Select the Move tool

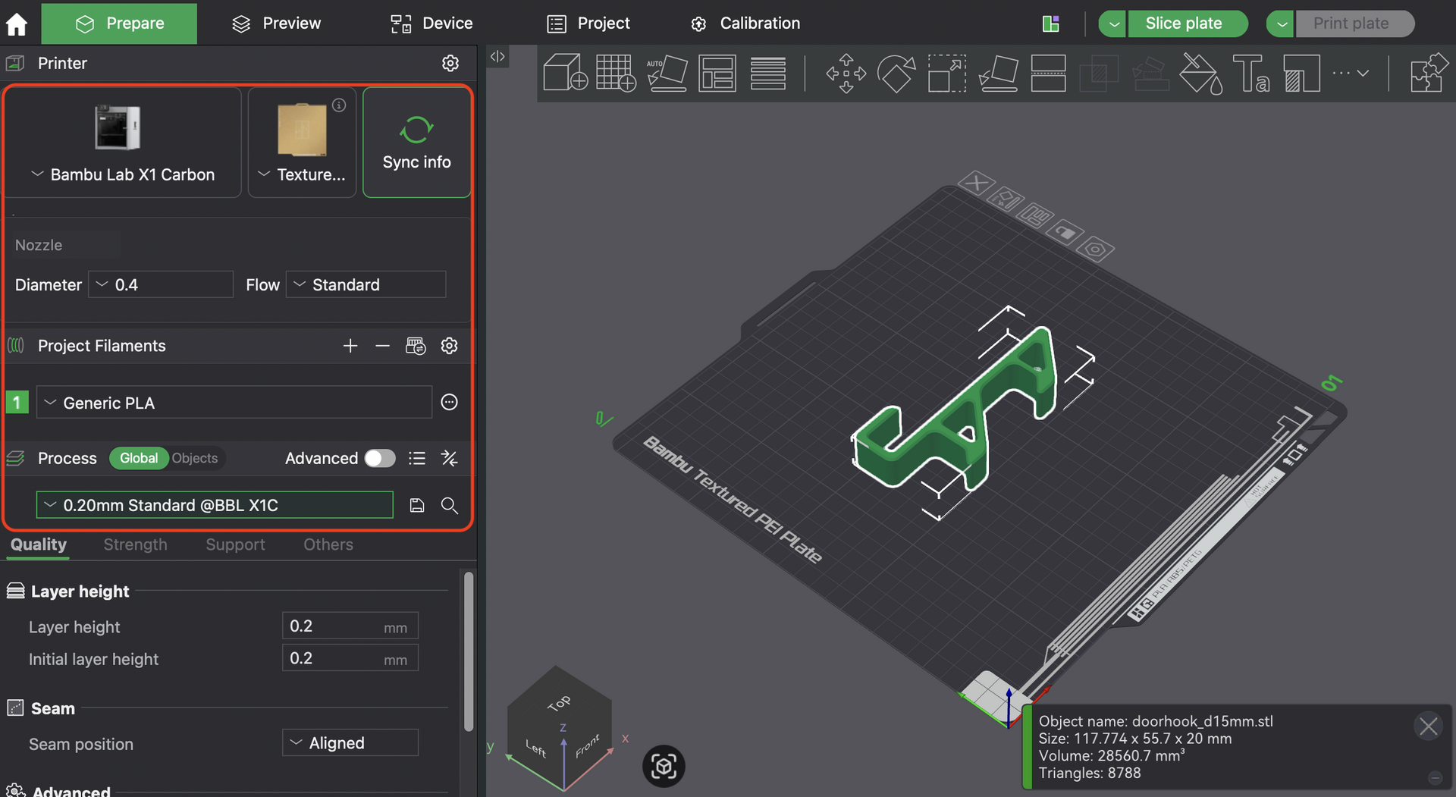coord(846,74)
